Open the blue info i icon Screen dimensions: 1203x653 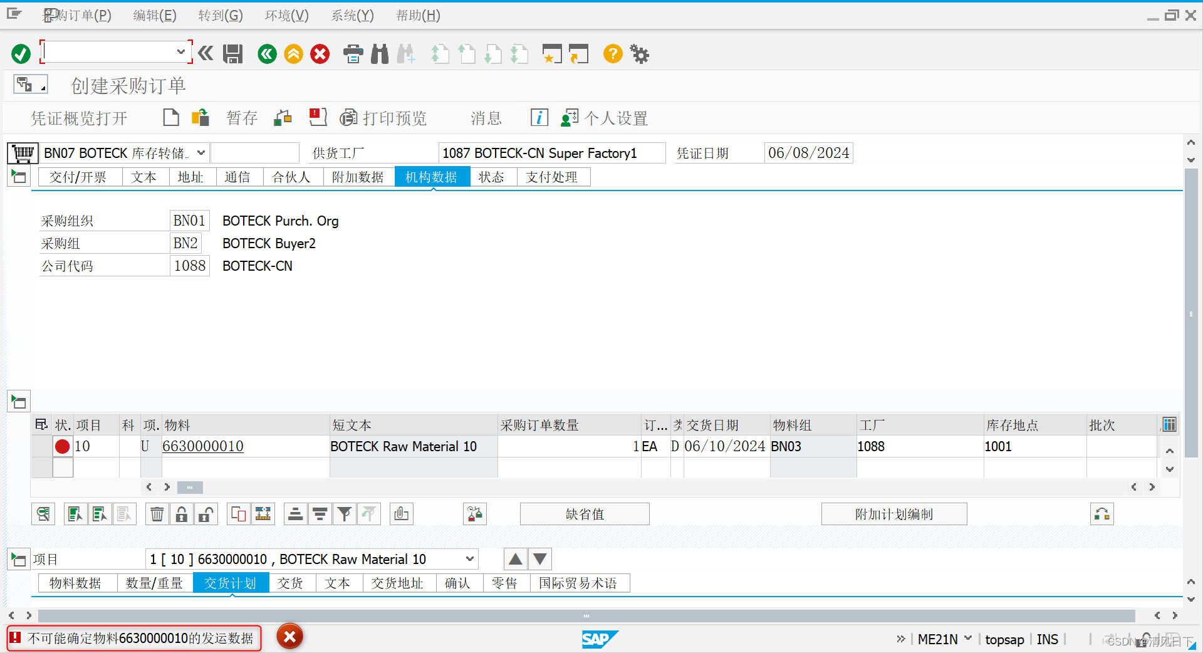click(539, 117)
